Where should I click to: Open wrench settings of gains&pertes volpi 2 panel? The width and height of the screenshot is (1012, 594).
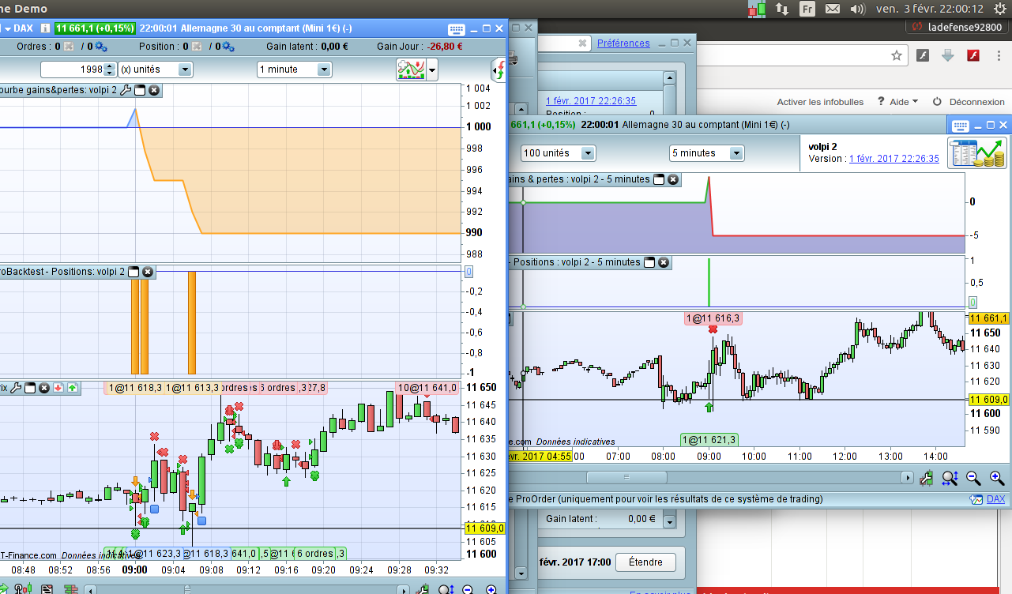[125, 90]
